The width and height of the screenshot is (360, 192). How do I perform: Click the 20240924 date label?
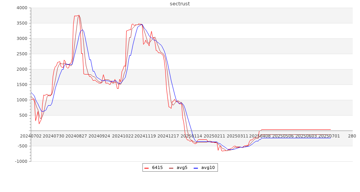coord(98,136)
